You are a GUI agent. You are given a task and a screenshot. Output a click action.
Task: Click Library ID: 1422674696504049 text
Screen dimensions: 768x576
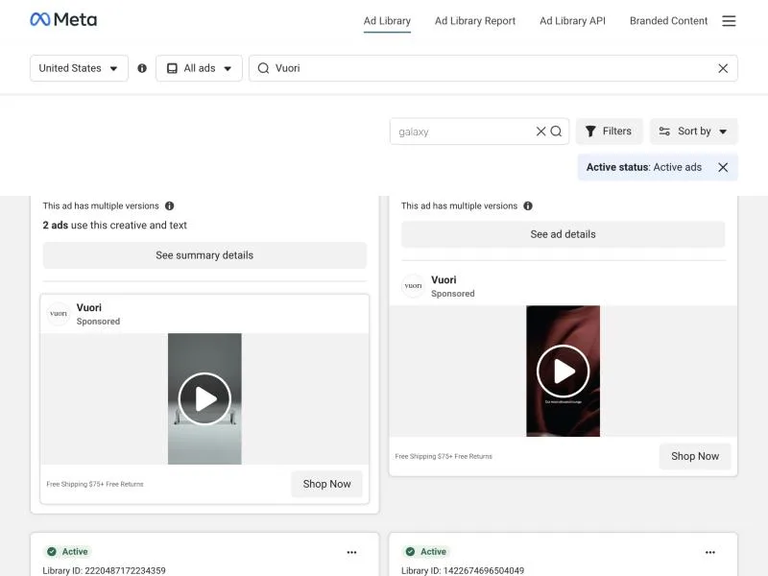[463, 570]
